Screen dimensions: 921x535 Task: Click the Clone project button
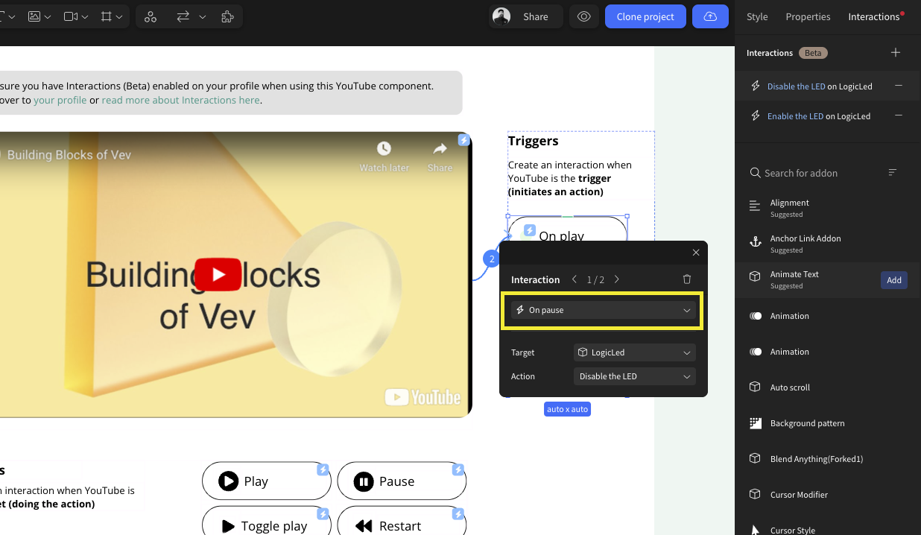pyautogui.click(x=645, y=16)
